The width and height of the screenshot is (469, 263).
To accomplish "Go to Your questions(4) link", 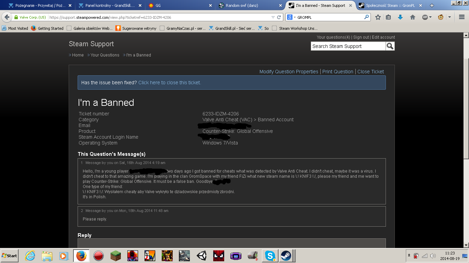I will (x=333, y=37).
